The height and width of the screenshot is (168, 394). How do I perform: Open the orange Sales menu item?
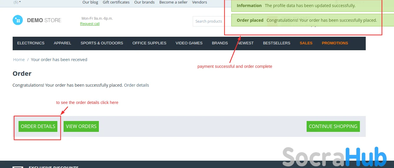click(x=306, y=43)
